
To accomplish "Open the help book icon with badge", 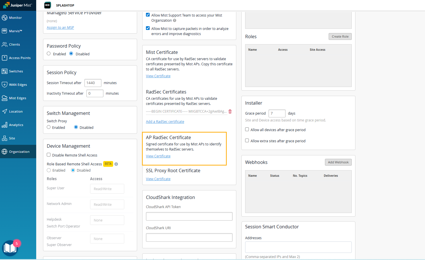I will click(x=10, y=248).
